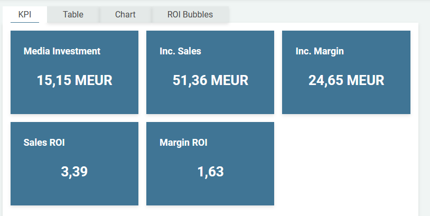Switch to the Chart tab
Viewport: 430px width, 216px height.
click(x=125, y=15)
